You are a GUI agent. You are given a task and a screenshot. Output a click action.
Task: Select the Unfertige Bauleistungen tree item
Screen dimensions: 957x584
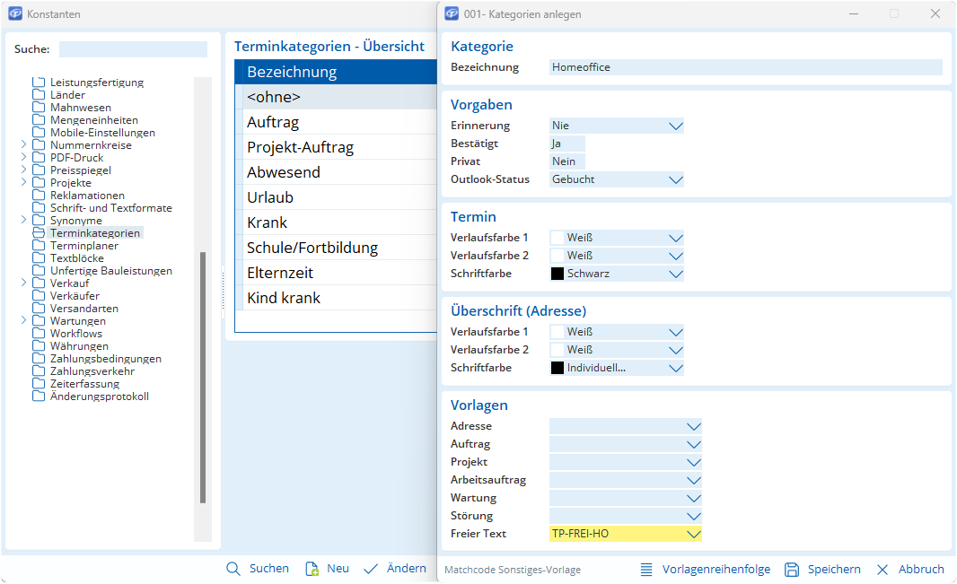[x=111, y=271]
